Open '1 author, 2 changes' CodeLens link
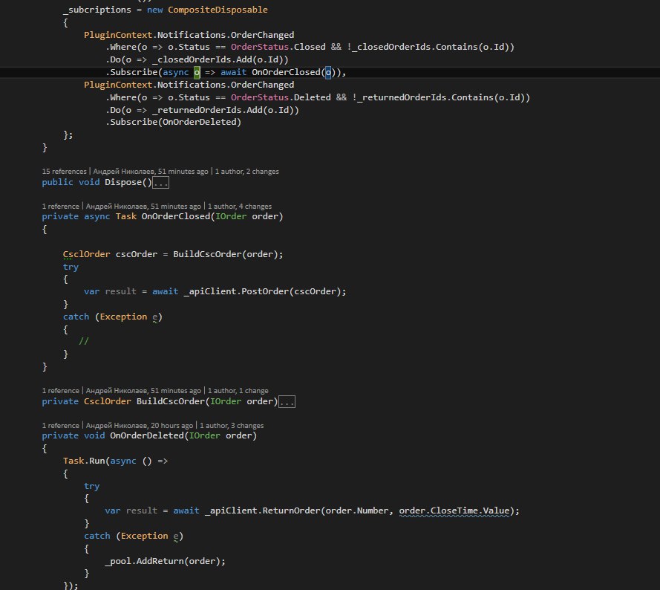This screenshot has width=660, height=590. pyautogui.click(x=246, y=172)
